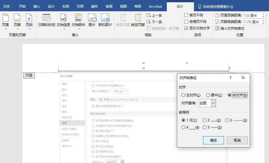Viewport: 269px width, 163px height.
Task: Switch to the 布局 ribbon tab
Action: click(x=65, y=6)
